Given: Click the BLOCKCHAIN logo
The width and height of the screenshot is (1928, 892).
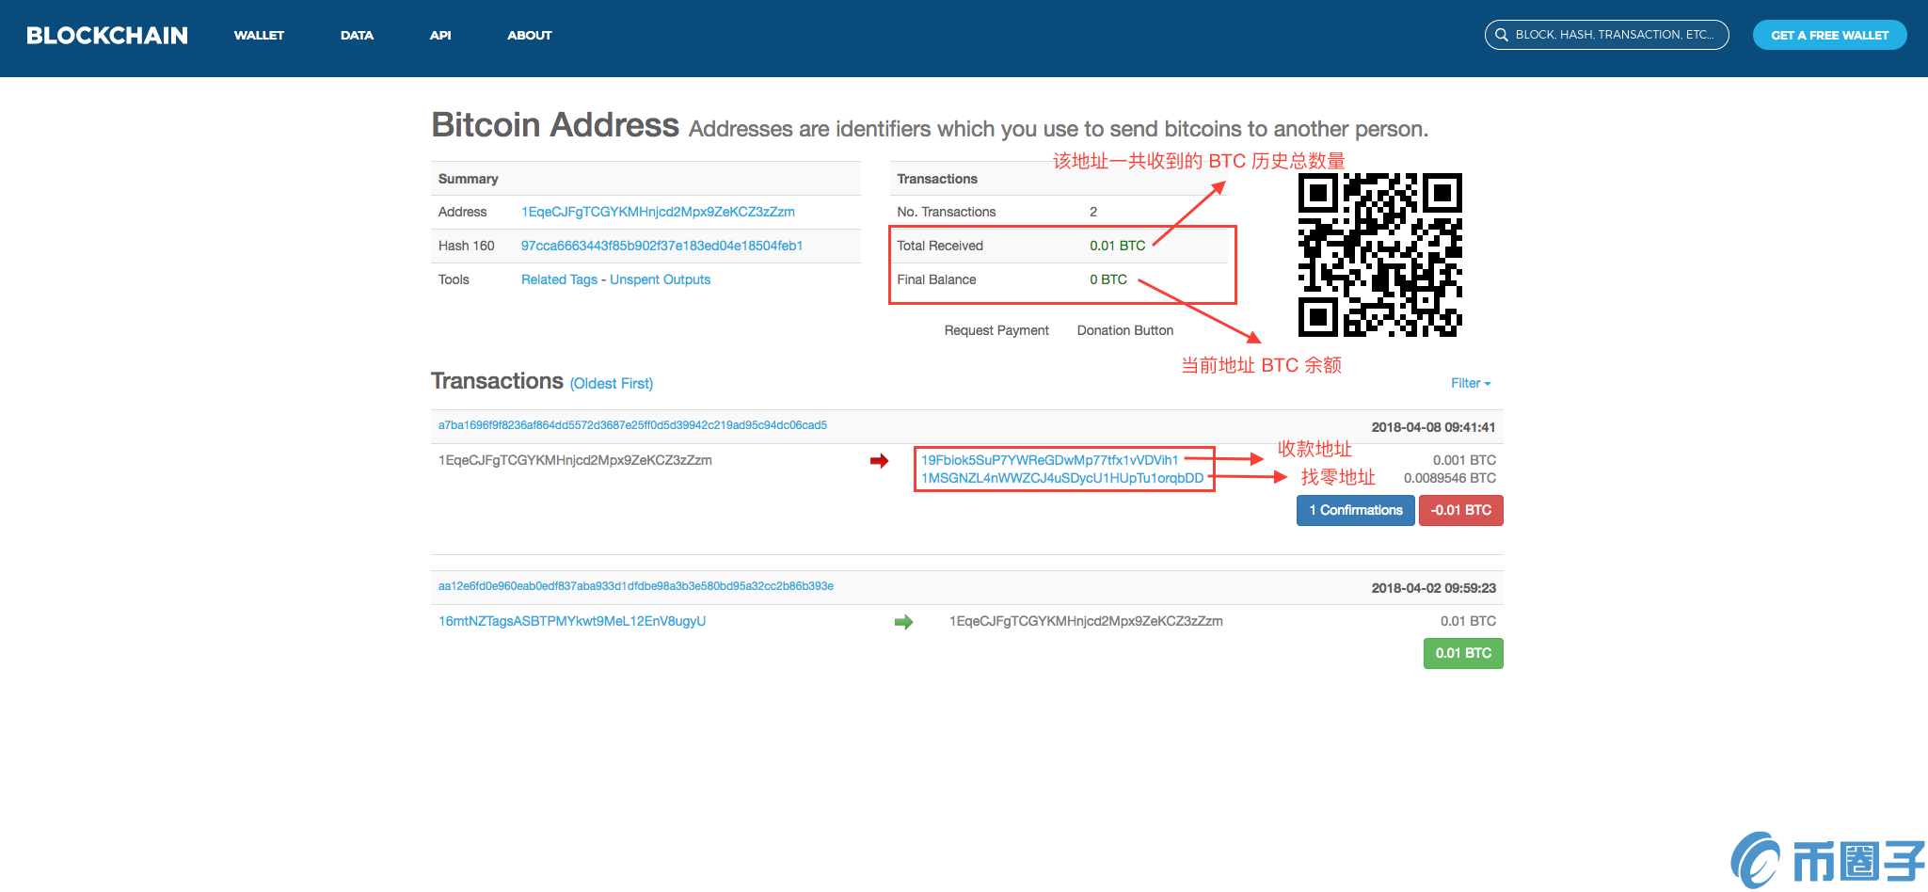Looking at the screenshot, I should click(107, 36).
